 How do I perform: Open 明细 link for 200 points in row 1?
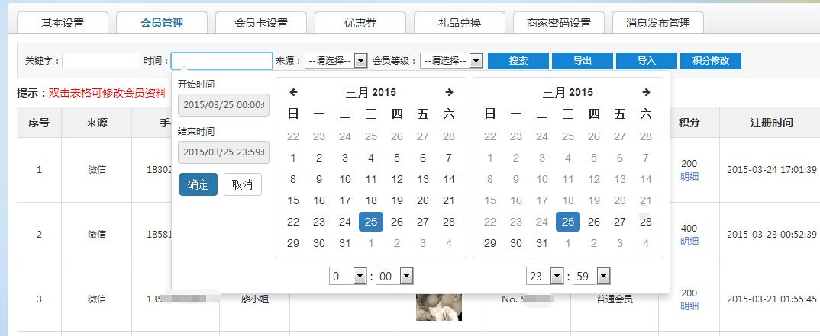coord(689,177)
